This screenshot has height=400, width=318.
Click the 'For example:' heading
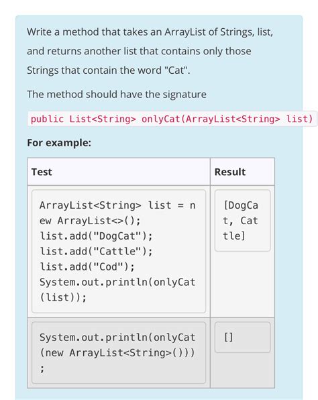pos(59,142)
